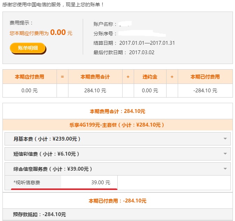This screenshot has width=235, height=221.
Task: Click the 账户名称 label
Action: [x=105, y=24]
